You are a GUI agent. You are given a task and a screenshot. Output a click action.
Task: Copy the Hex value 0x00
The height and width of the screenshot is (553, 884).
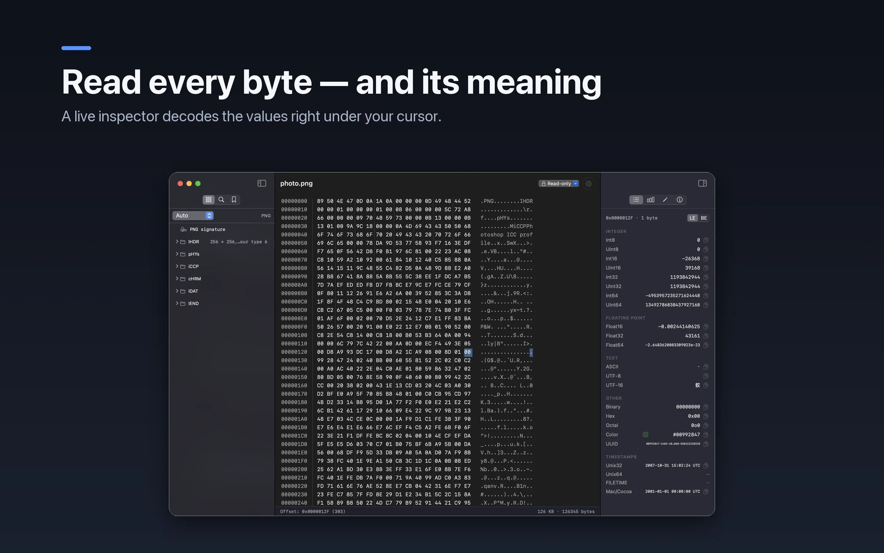click(x=706, y=416)
